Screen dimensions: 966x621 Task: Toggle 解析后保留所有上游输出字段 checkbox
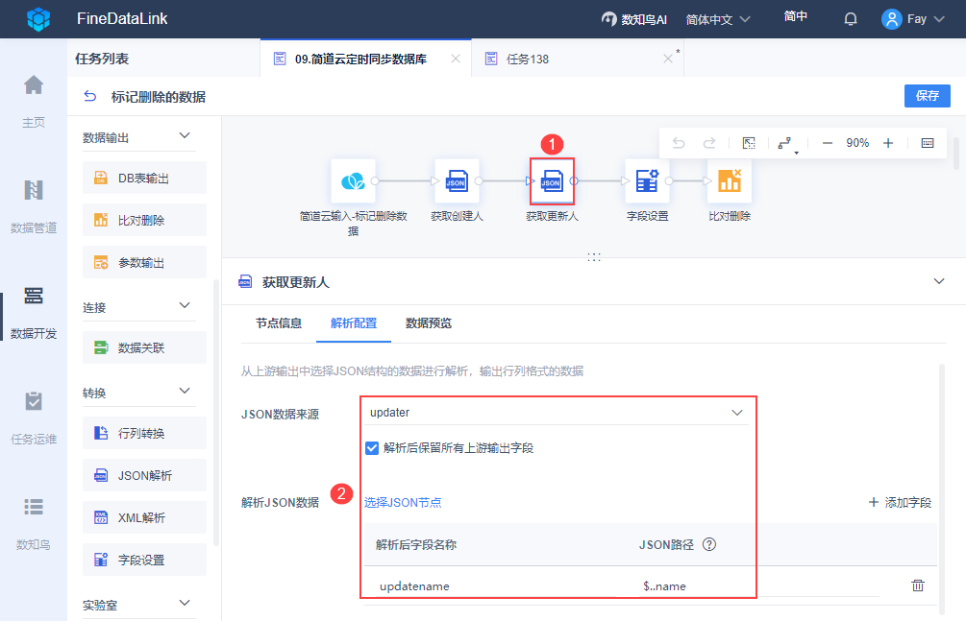(371, 448)
